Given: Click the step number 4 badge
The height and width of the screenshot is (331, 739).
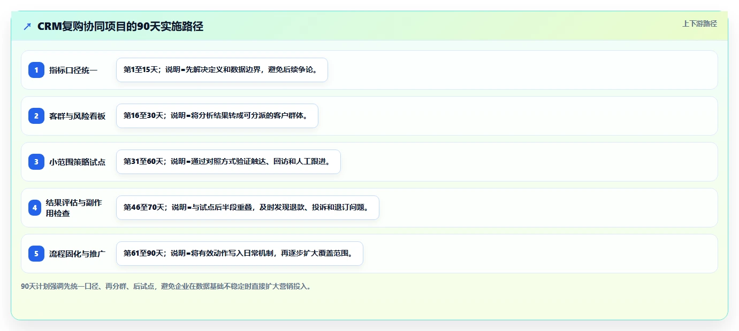Looking at the screenshot, I should coord(35,208).
